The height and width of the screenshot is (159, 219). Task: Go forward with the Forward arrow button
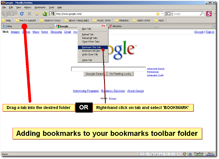12,14
